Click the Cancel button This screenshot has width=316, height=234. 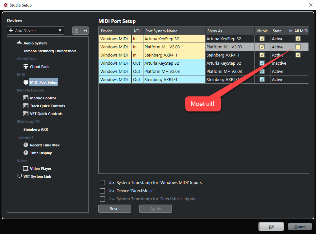pos(300,226)
